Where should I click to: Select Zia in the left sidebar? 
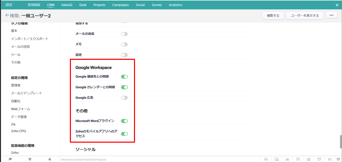click(13, 124)
